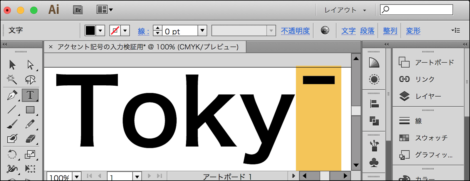Image resolution: width=470 pixels, height=181 pixels.
Task: Click the Recolor Artwork wheel icon
Action: (x=325, y=31)
